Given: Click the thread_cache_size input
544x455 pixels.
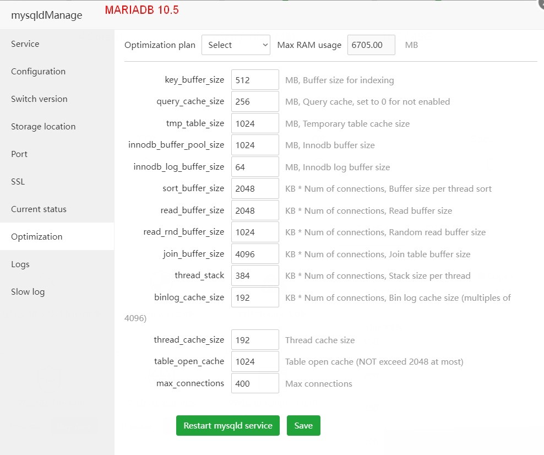Looking at the screenshot, I should click(x=255, y=340).
